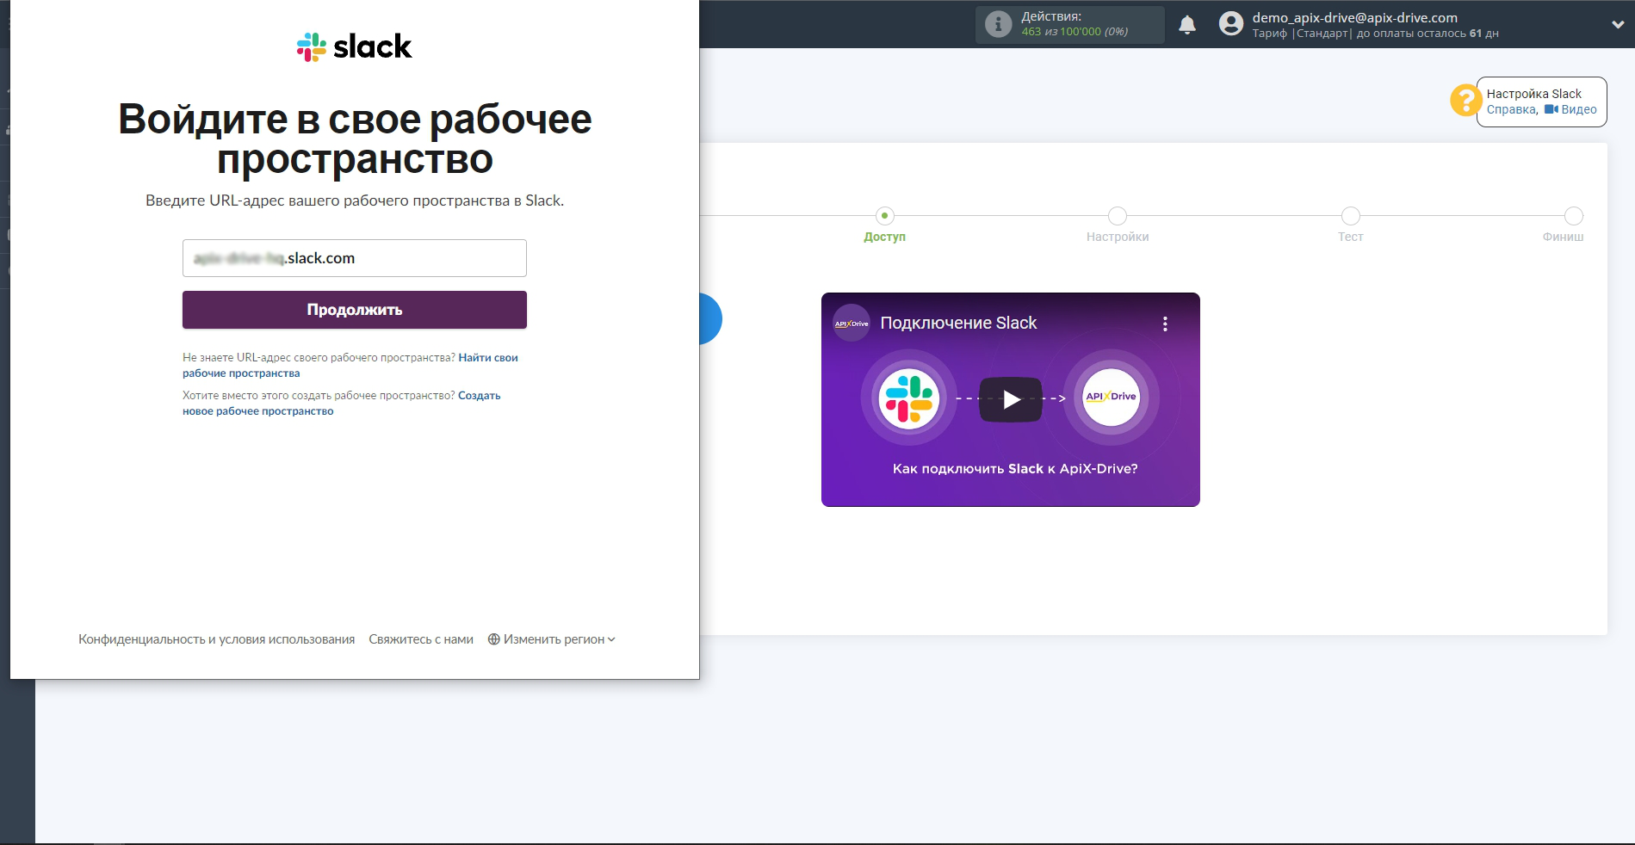Image resolution: width=1635 pixels, height=845 pixels.
Task: Open the Создать новое рабочее пространство link
Action: click(341, 404)
